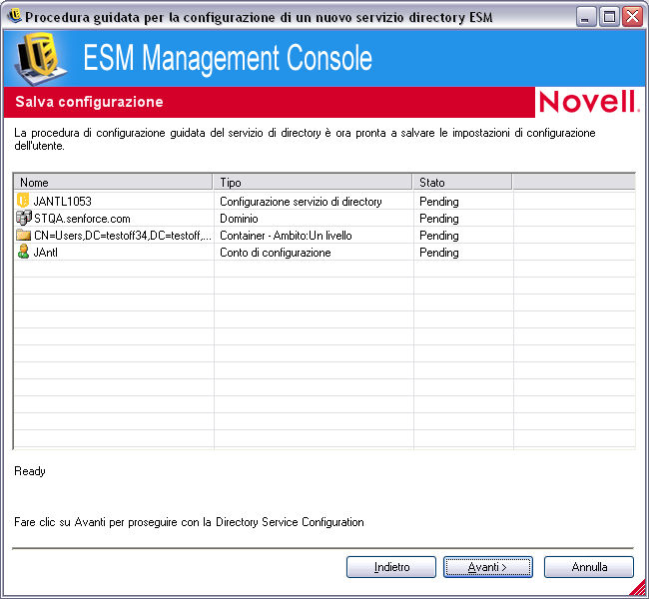Screen dimensions: 649x599
Task: Sort list by the Tipo column header
Action: pyautogui.click(x=314, y=183)
